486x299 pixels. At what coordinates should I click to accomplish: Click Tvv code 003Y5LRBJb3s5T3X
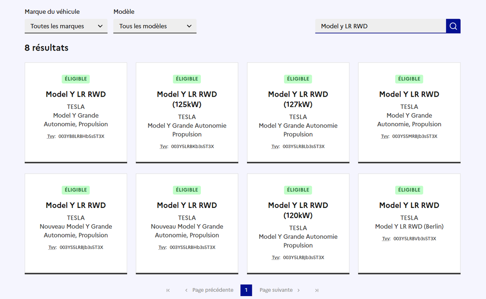coord(303,258)
